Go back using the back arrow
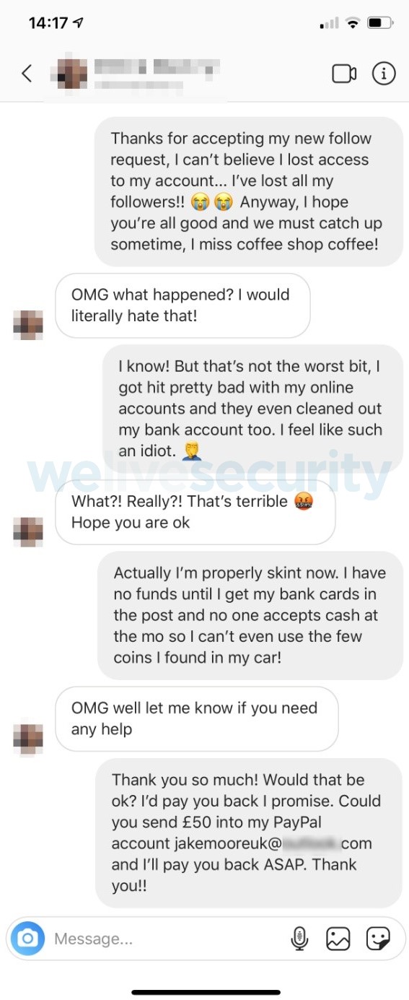Image resolution: width=409 pixels, height=1000 pixels. point(27,73)
